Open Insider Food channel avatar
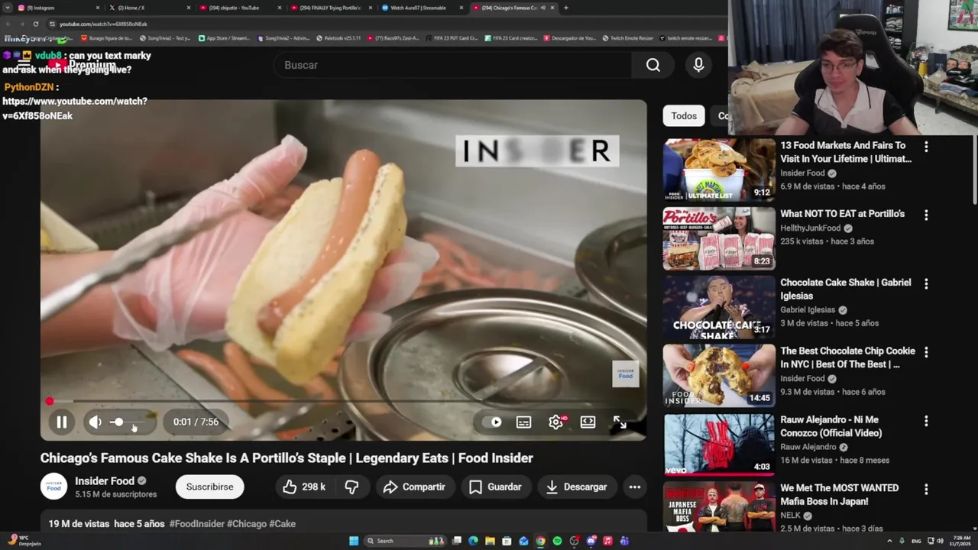The width and height of the screenshot is (978, 550). point(53,487)
